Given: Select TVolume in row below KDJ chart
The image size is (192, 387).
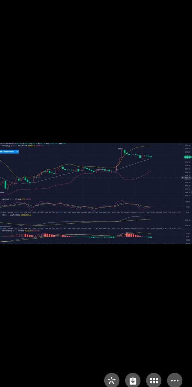Looking at the screenshot, I should tap(159, 212).
